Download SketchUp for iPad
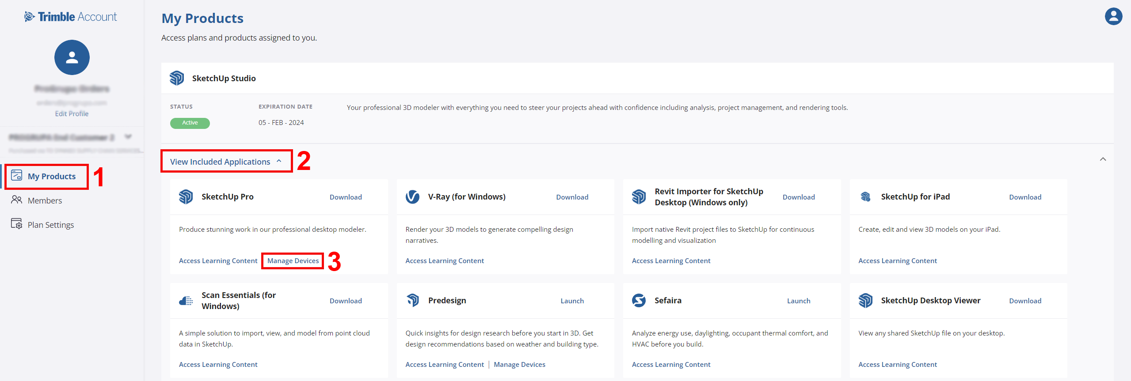The width and height of the screenshot is (1131, 381). (1025, 197)
